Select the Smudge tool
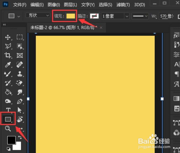Viewport: 180px width, 153px height. coord(20,92)
